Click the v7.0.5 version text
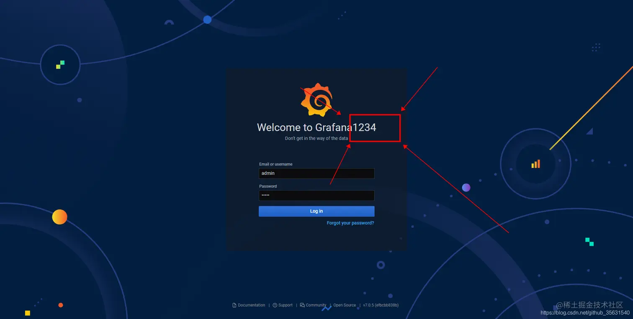The image size is (633, 319). pyautogui.click(x=381, y=305)
